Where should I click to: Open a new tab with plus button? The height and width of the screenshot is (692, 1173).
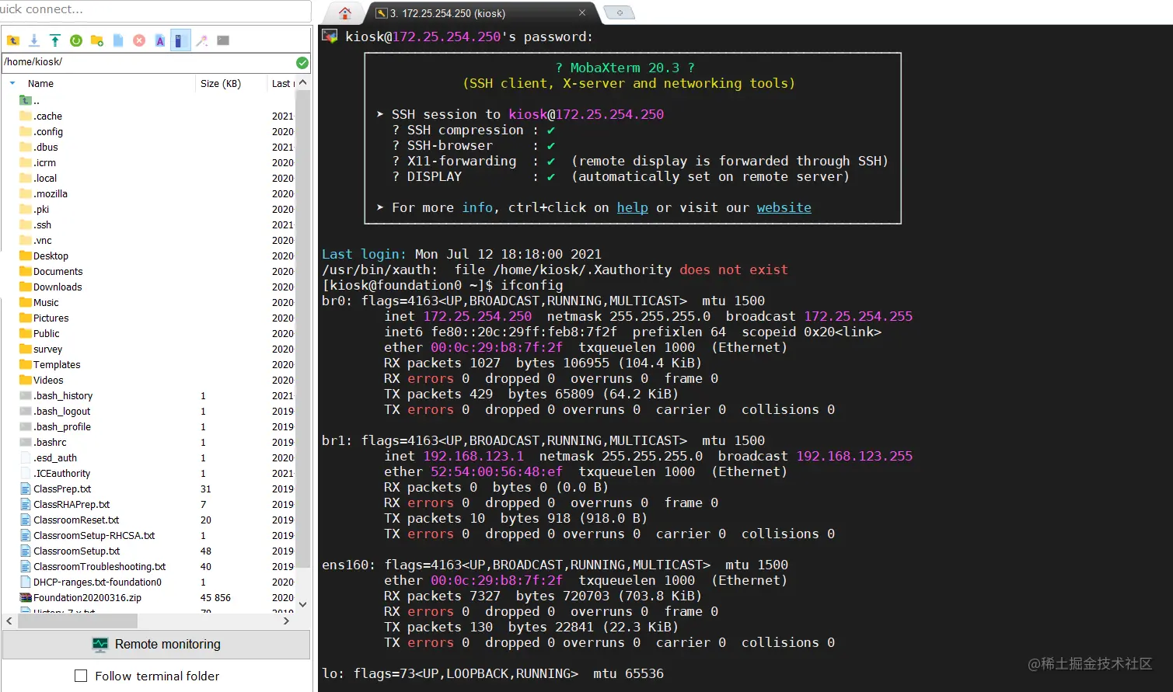620,13
